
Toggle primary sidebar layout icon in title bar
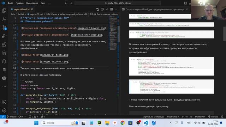185,3
